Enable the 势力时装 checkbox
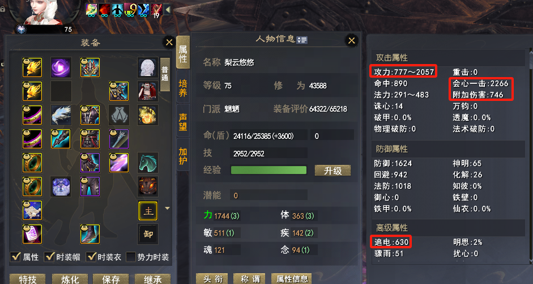 (131, 257)
